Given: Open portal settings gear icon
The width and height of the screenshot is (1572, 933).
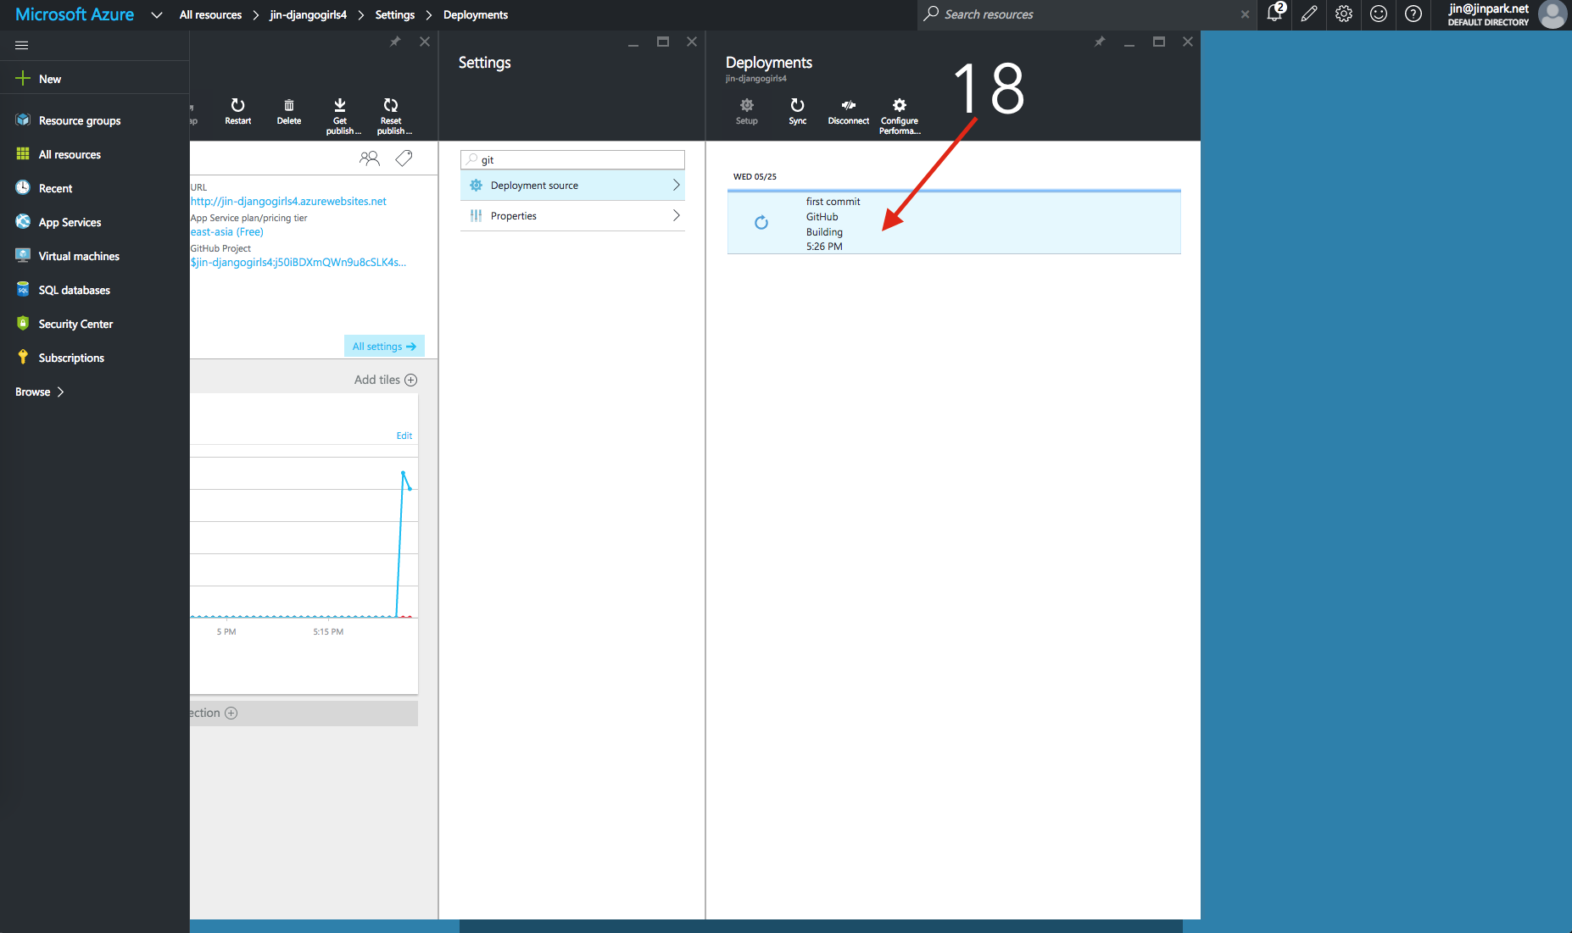Looking at the screenshot, I should (1344, 14).
